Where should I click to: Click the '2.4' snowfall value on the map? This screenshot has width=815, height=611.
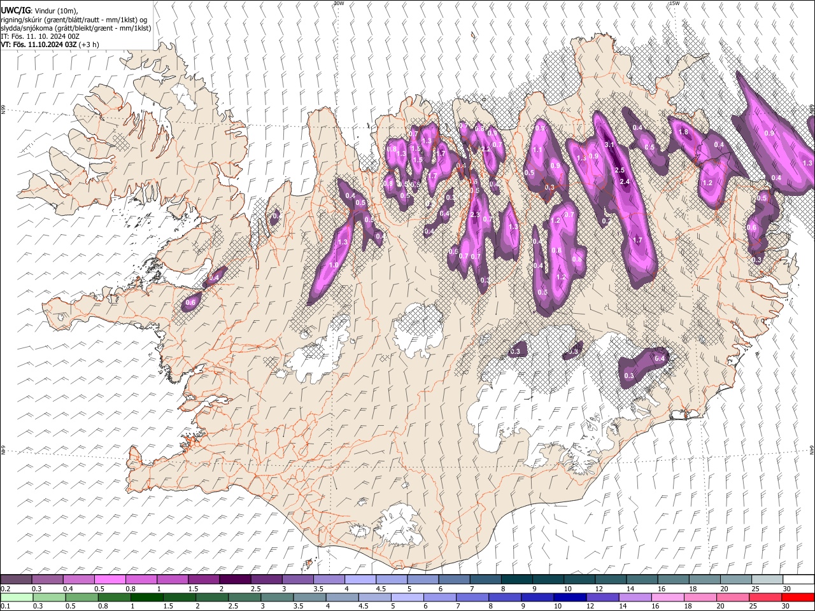coord(625,181)
